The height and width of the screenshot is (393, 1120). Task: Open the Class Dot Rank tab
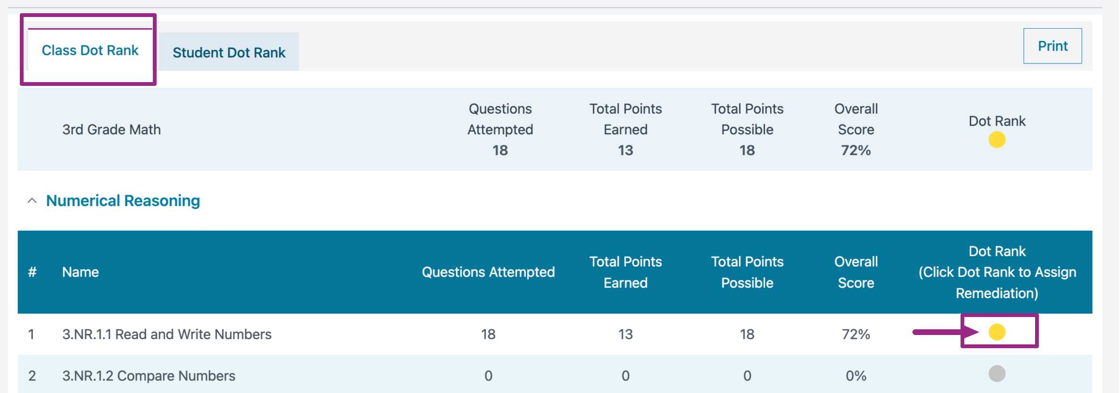tap(90, 50)
